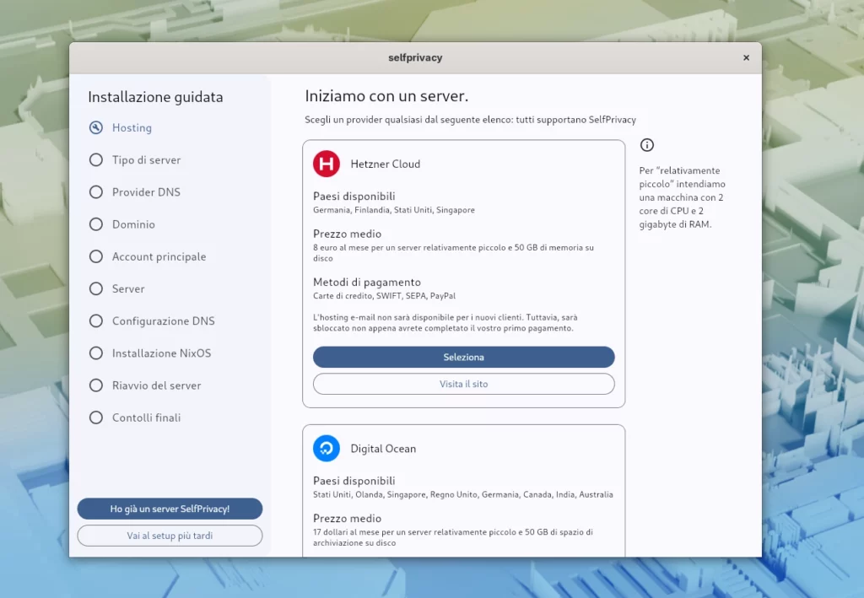Go to Dominio label
Viewport: 864px width, 598px height.
[x=133, y=224]
